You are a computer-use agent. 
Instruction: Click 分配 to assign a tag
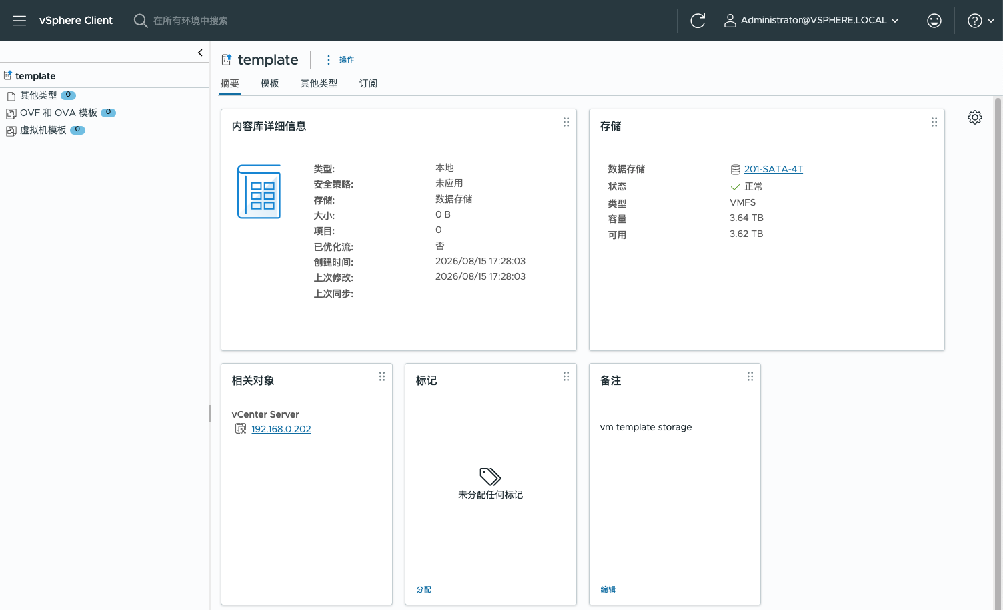(424, 589)
